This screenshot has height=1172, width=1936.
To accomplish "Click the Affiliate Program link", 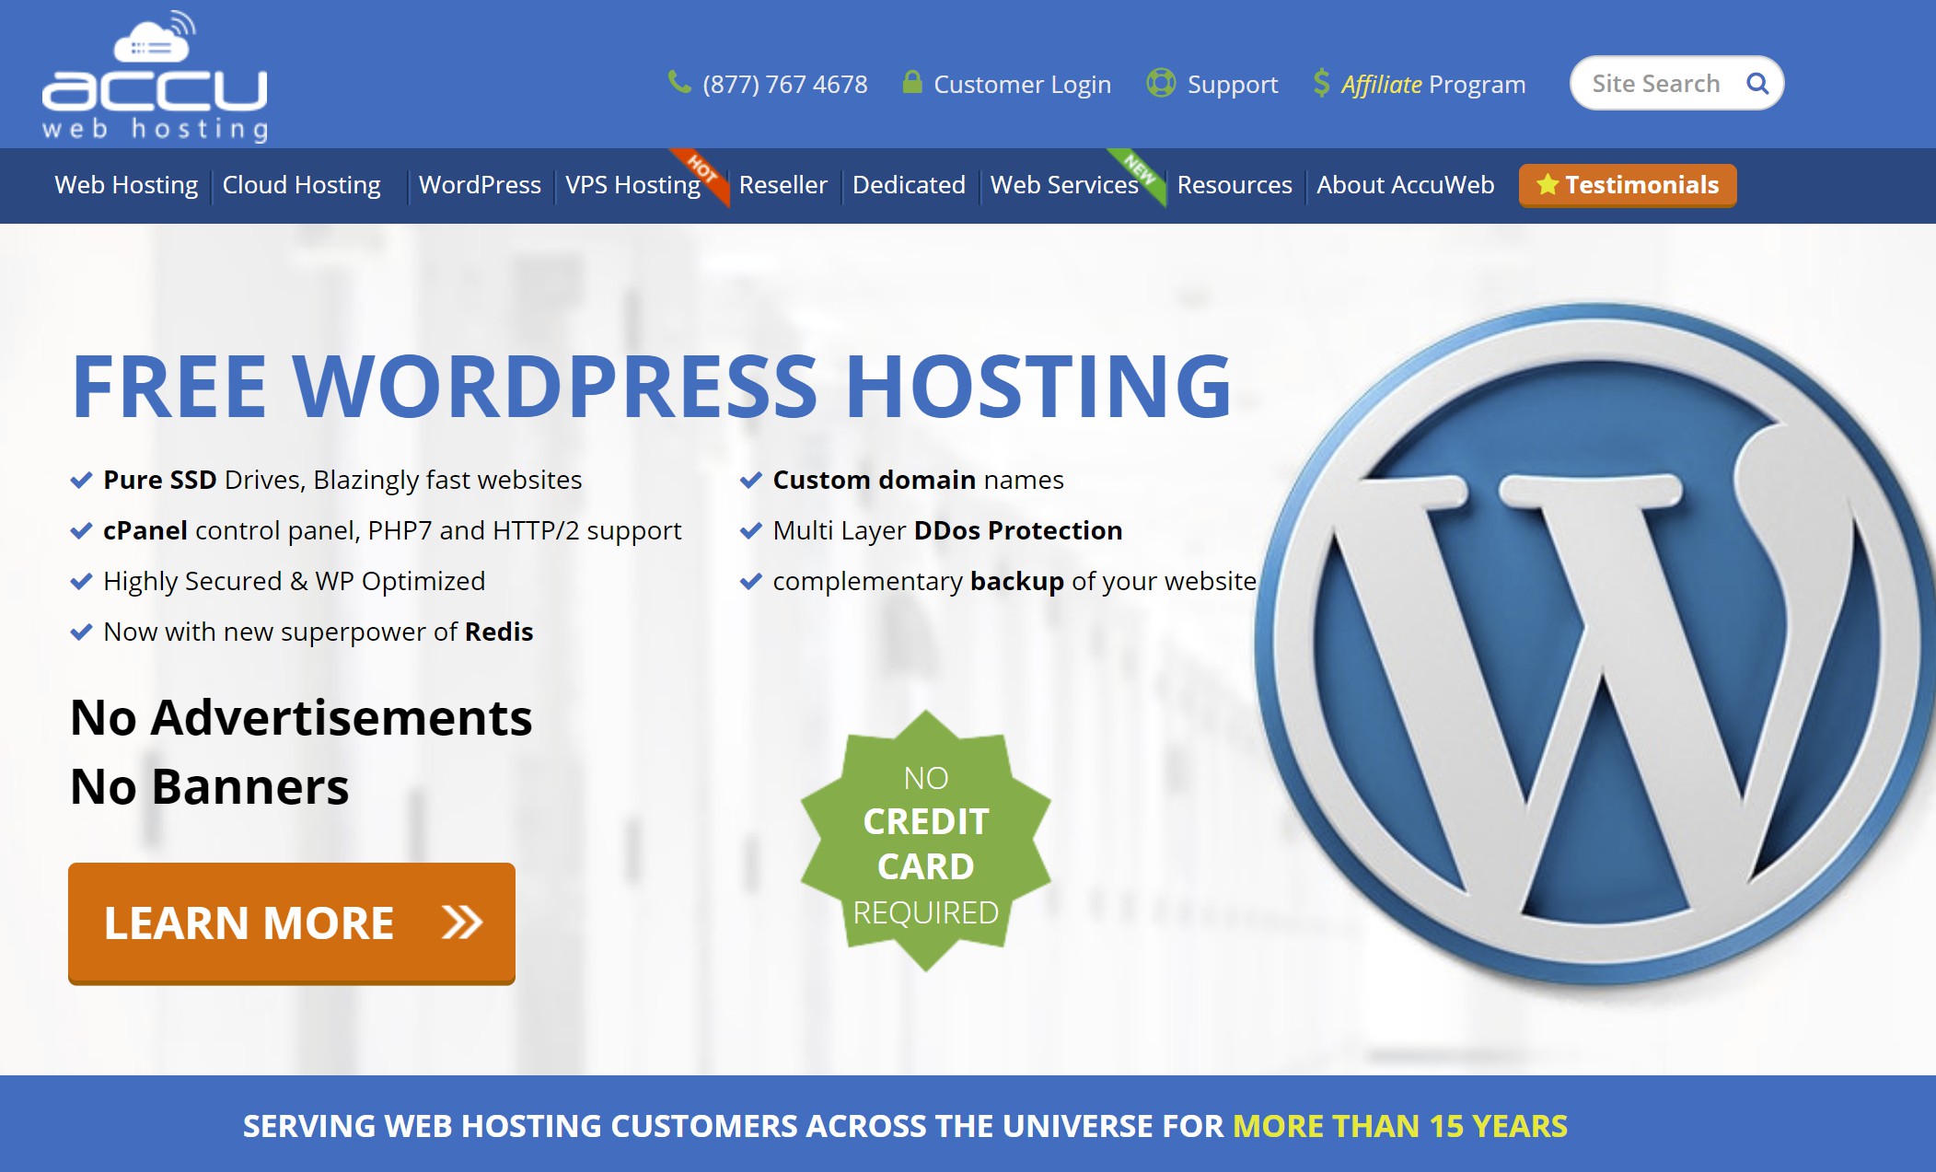I will click(x=1432, y=85).
